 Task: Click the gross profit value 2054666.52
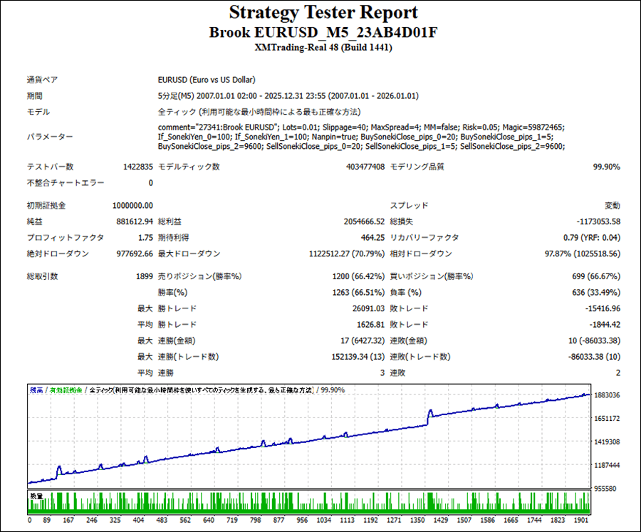(364, 221)
